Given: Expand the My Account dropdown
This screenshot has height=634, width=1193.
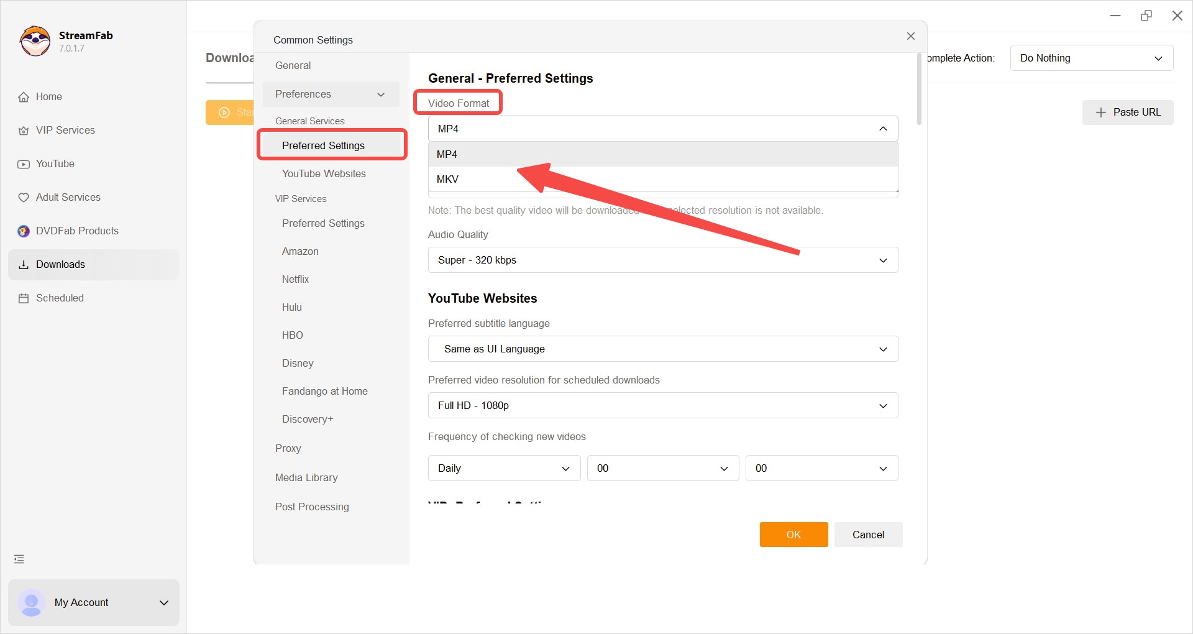Looking at the screenshot, I should click(163, 602).
